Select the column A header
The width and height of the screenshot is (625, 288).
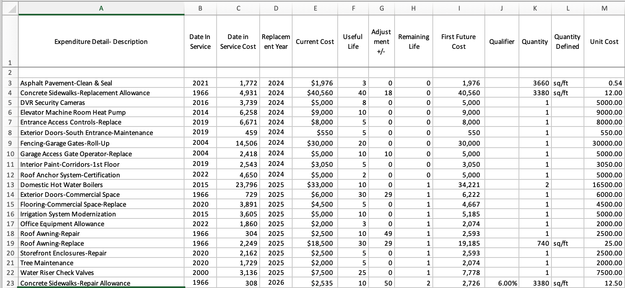pos(101,7)
